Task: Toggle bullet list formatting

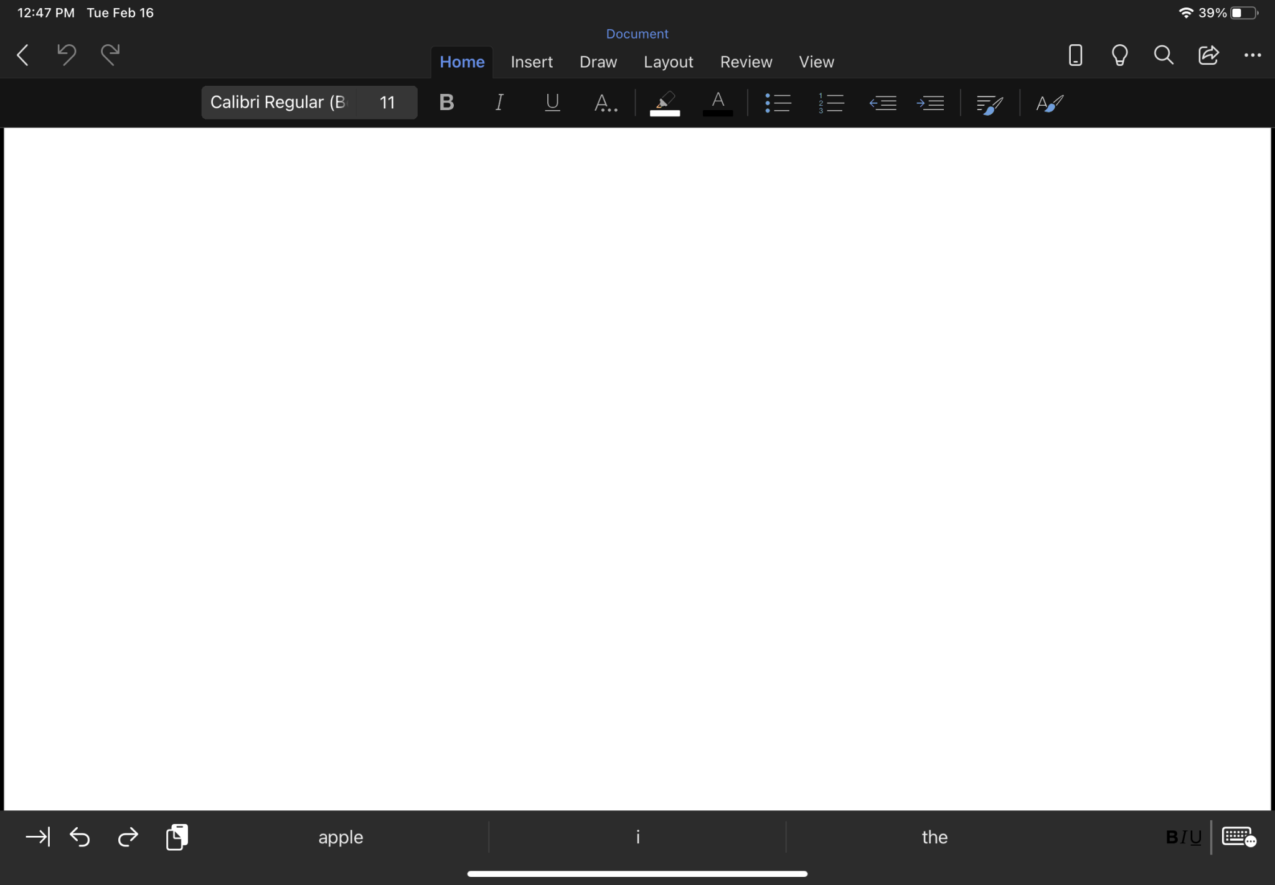Action: 779,103
